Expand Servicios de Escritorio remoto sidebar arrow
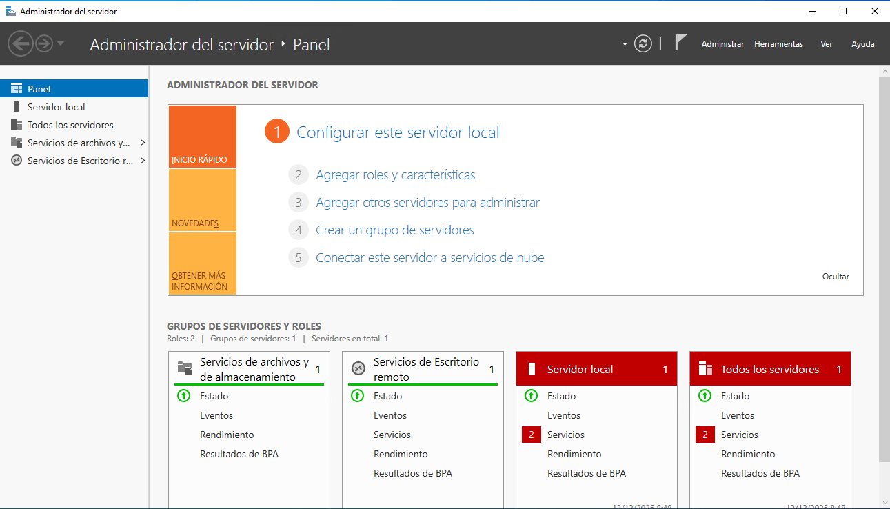The height and width of the screenshot is (509, 890). coord(142,161)
